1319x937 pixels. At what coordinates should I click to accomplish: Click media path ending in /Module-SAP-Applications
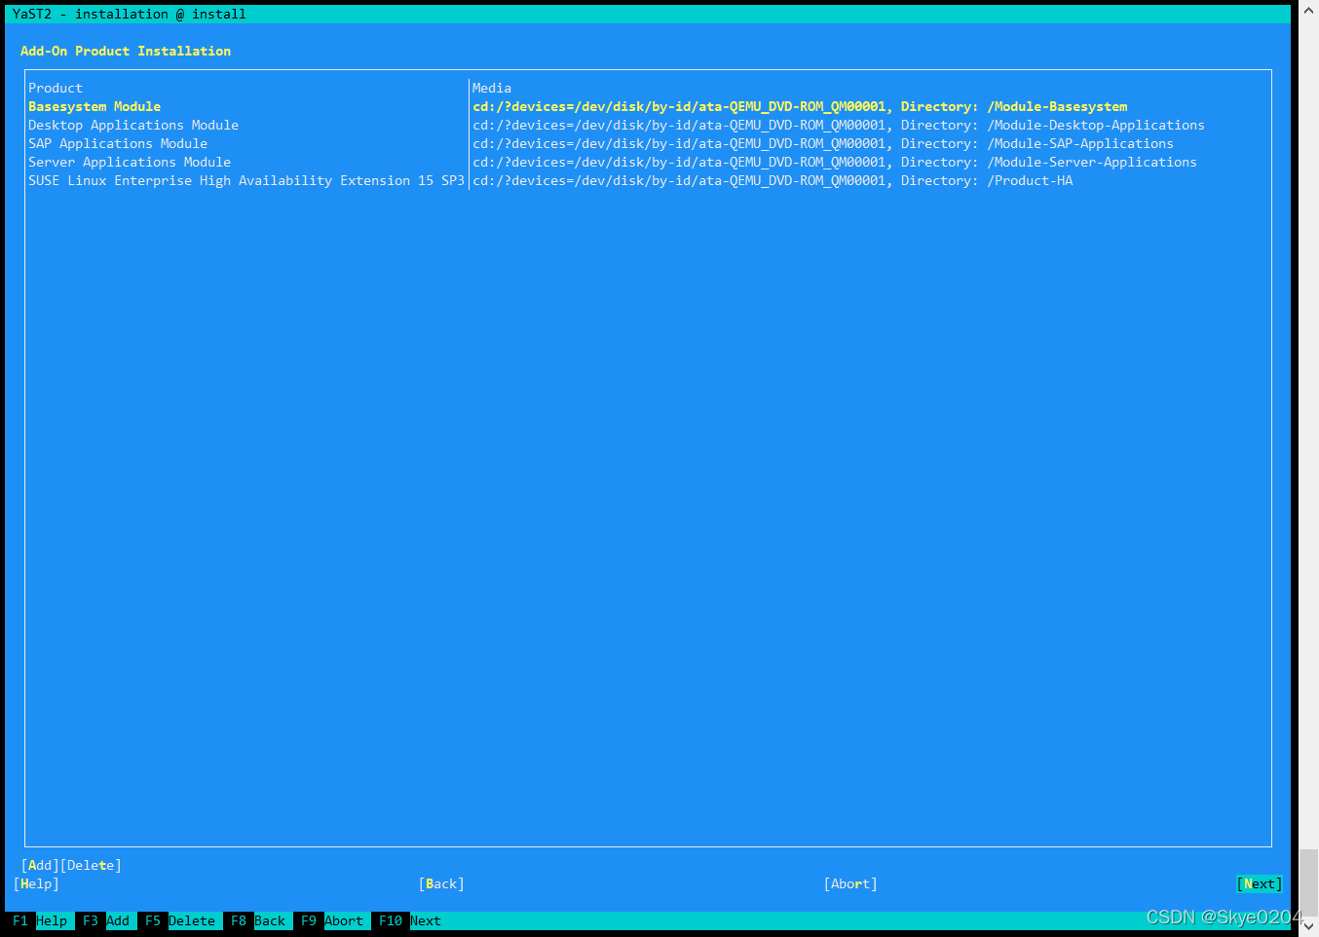(x=823, y=144)
